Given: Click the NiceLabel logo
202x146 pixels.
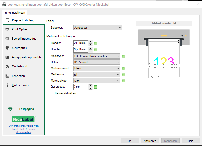Looking at the screenshot, I should click(23, 119).
